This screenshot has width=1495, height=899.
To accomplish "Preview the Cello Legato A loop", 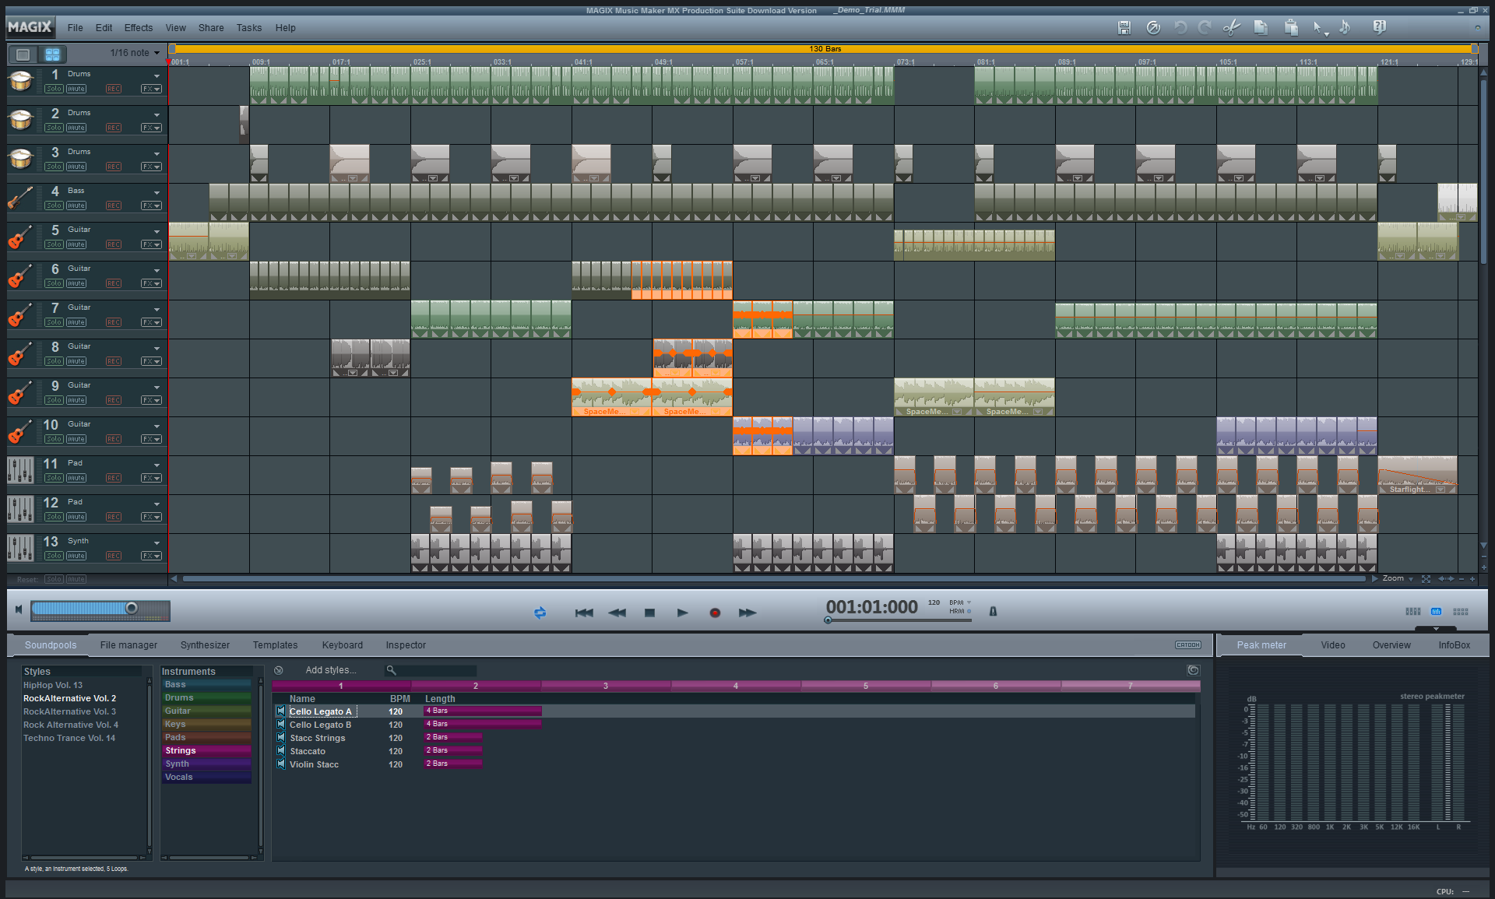I will coord(281,711).
